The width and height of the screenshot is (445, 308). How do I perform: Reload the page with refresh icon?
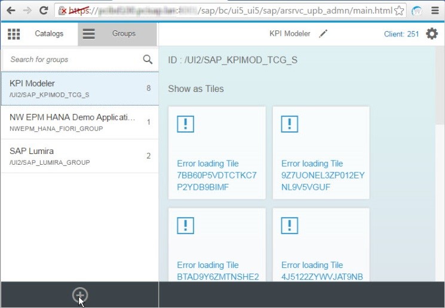click(x=44, y=10)
